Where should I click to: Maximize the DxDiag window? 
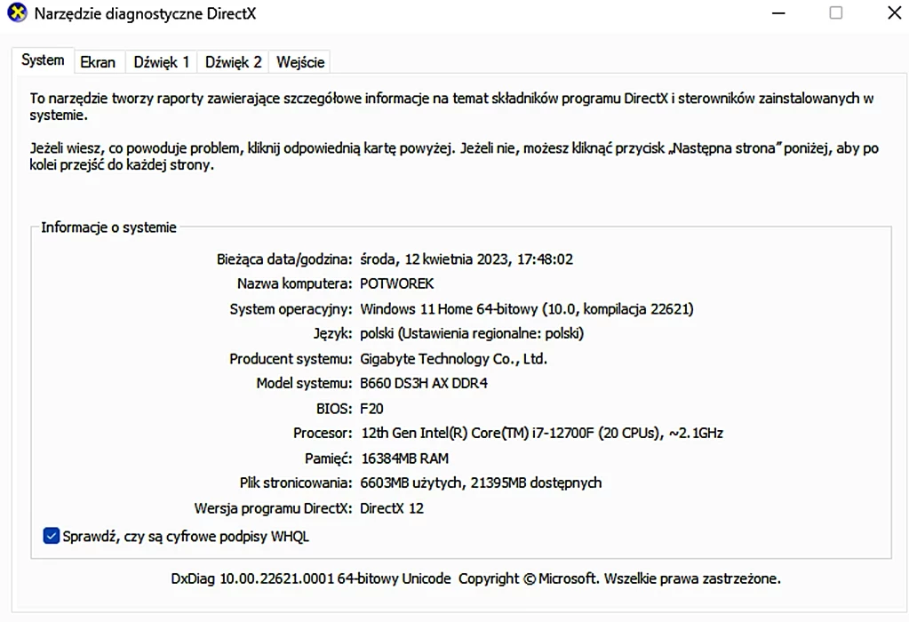(834, 13)
